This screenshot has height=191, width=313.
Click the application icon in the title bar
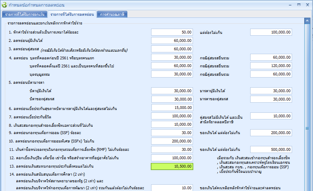tap(5, 5)
